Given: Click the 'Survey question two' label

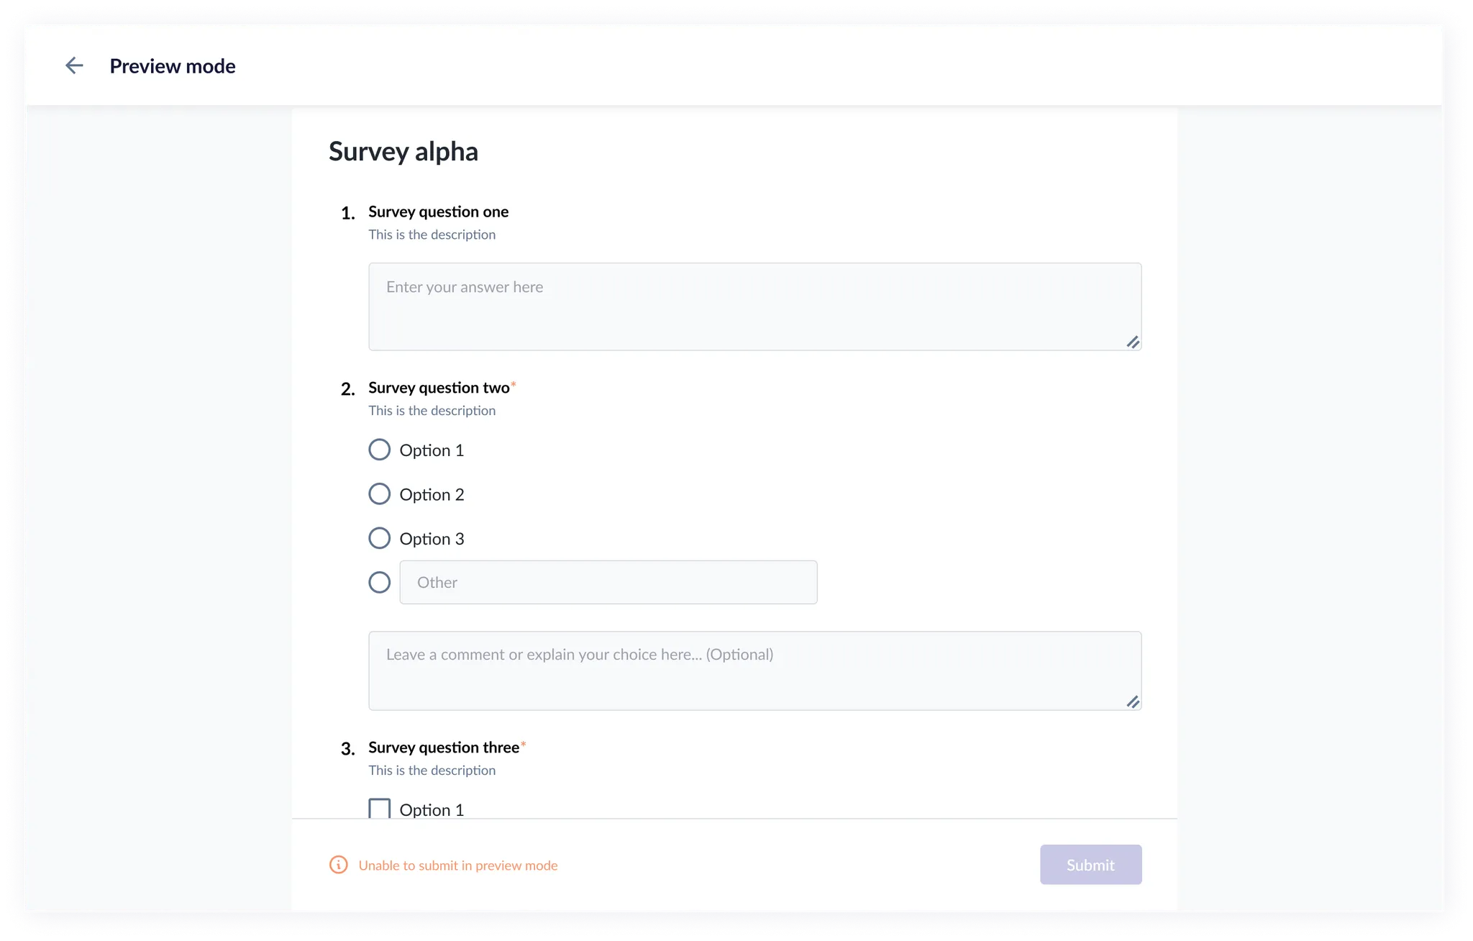Looking at the screenshot, I should [439, 388].
